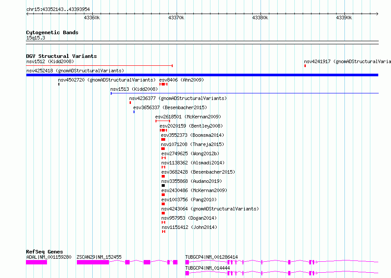Select the esv1003756 (Pang2010) label

(189, 200)
